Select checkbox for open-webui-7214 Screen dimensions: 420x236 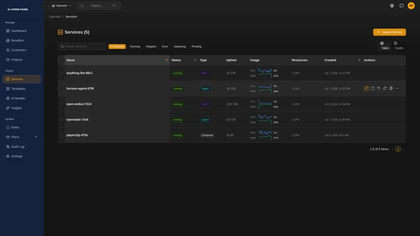(x=61, y=104)
